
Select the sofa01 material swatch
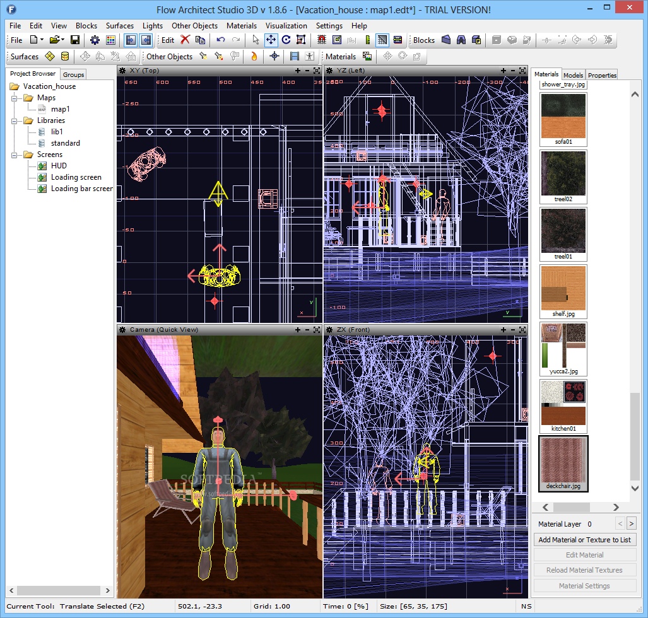tap(563, 119)
